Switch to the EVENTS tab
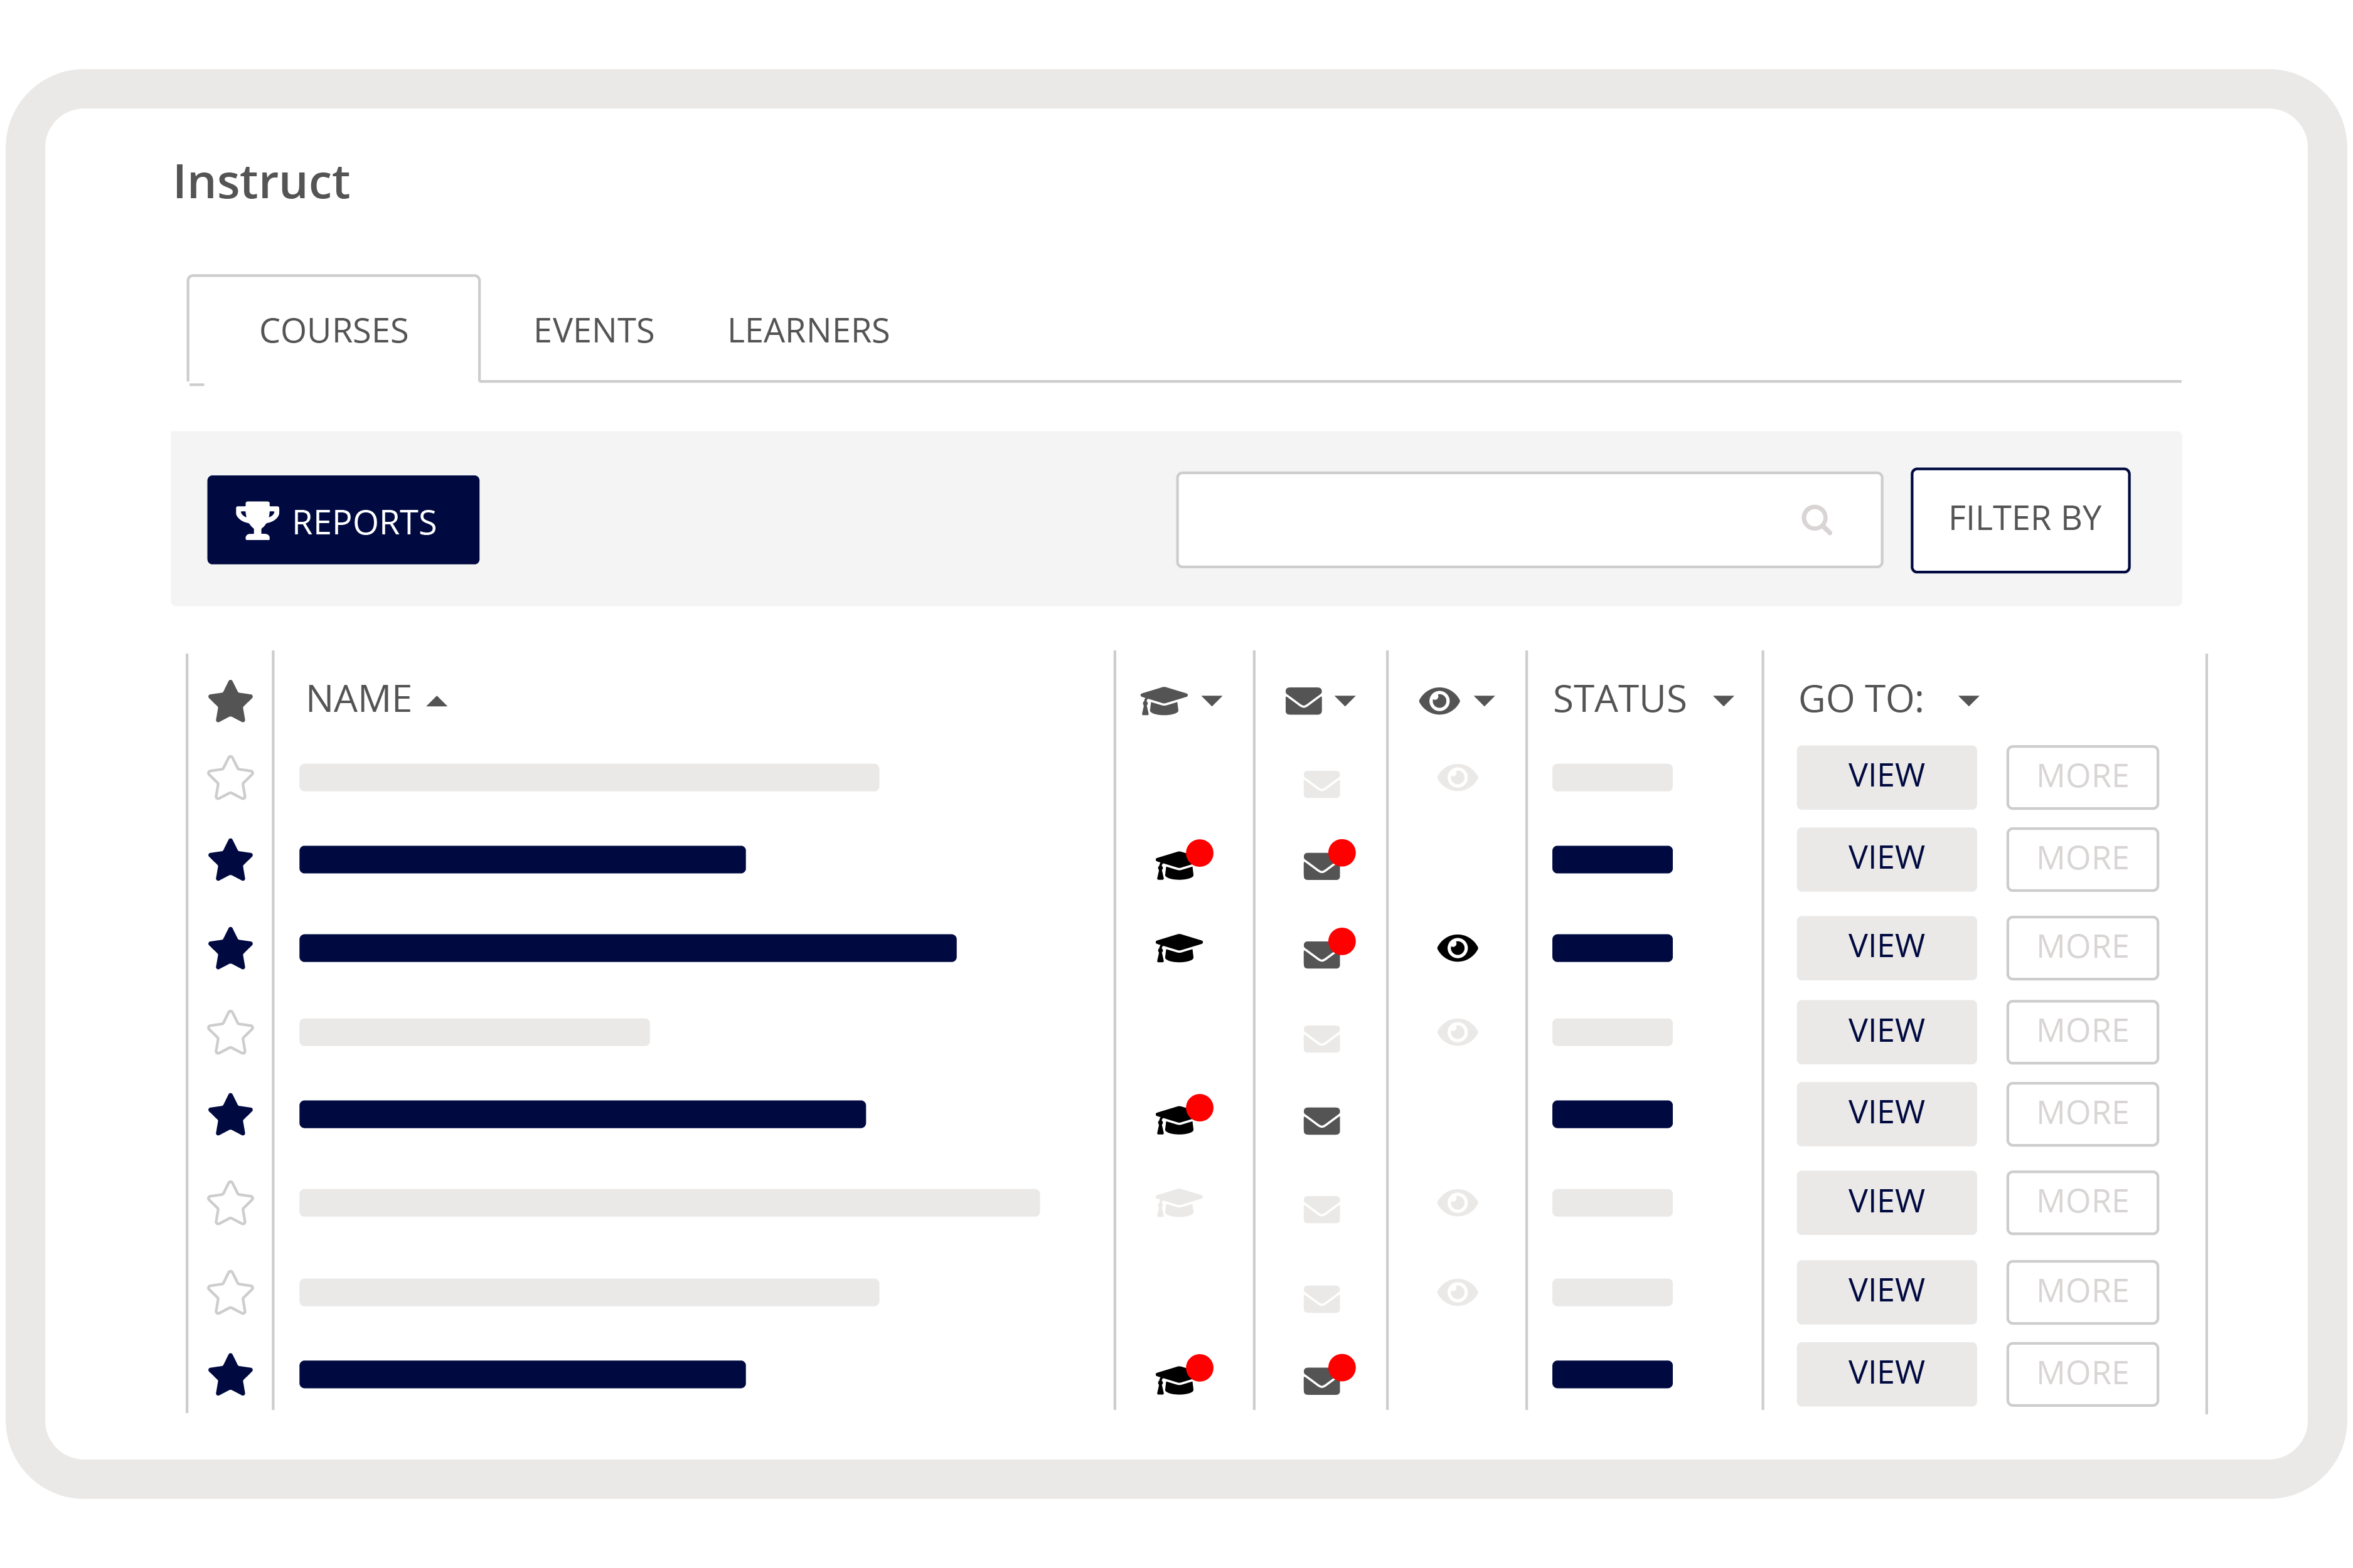The height and width of the screenshot is (1568, 2353). pos(593,331)
